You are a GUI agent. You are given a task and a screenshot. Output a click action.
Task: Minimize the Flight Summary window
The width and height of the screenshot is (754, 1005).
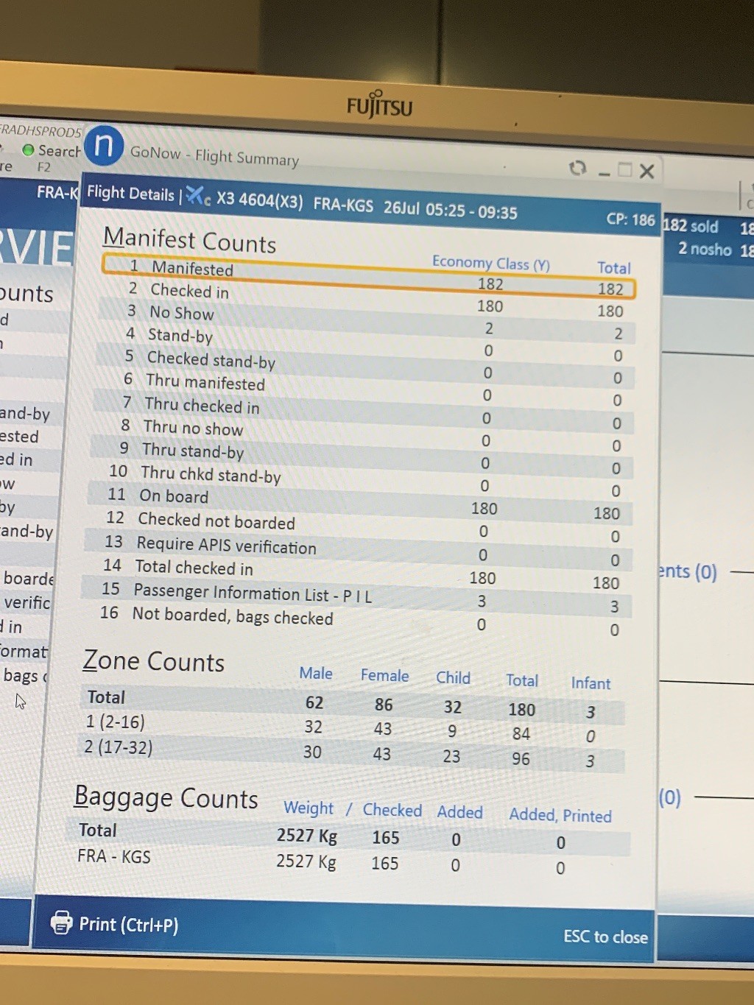click(x=604, y=172)
